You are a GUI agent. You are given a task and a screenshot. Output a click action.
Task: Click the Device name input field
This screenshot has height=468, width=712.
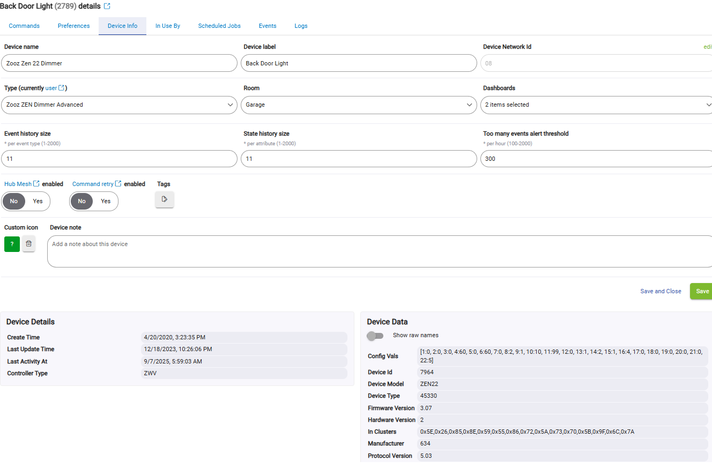point(119,63)
